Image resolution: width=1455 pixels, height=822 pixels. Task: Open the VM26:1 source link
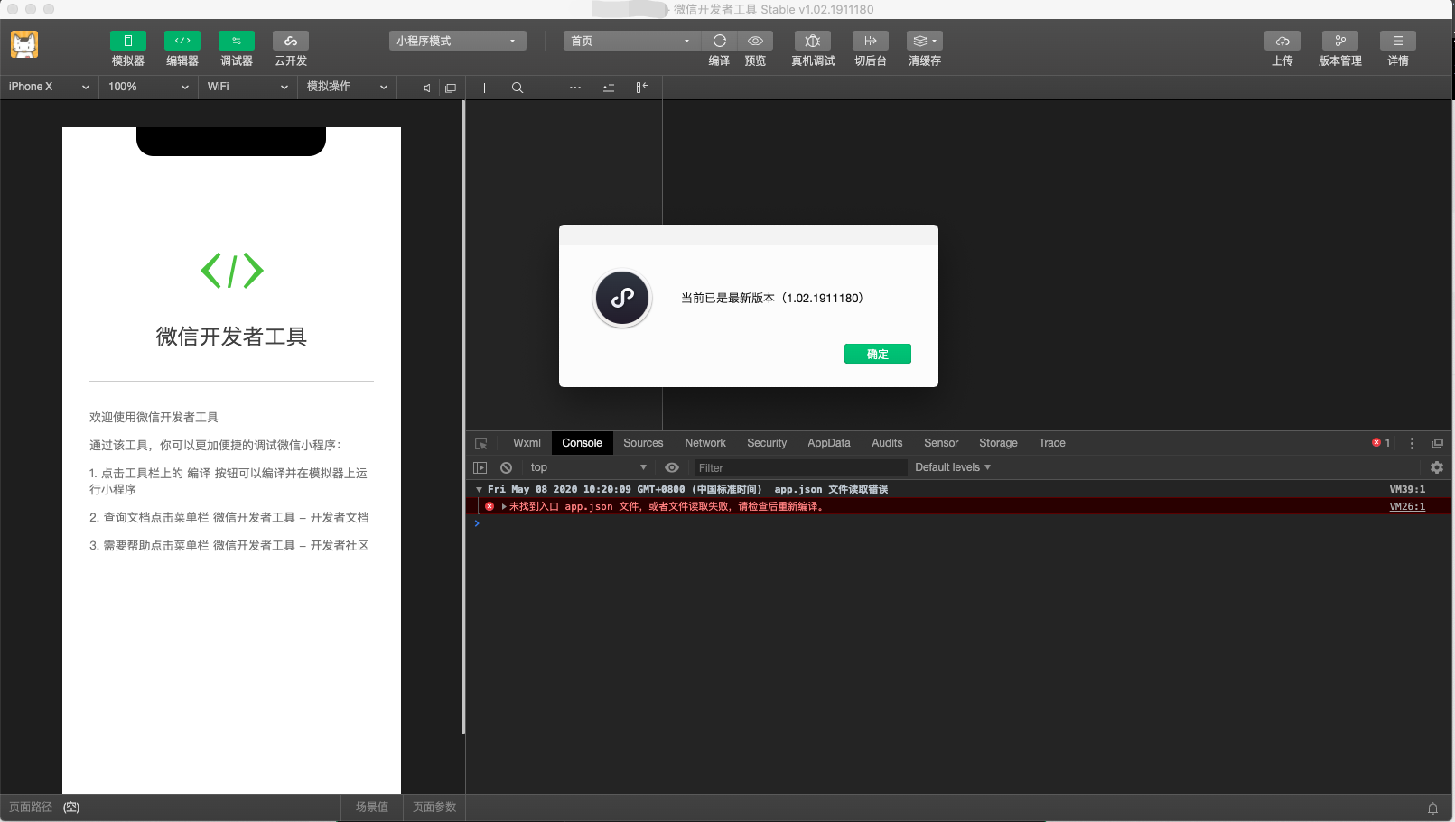pos(1407,506)
